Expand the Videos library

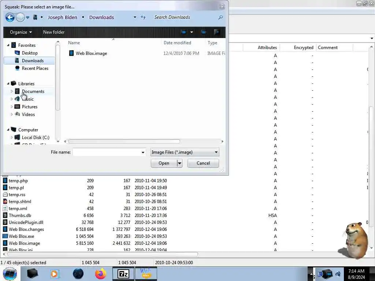[12, 114]
